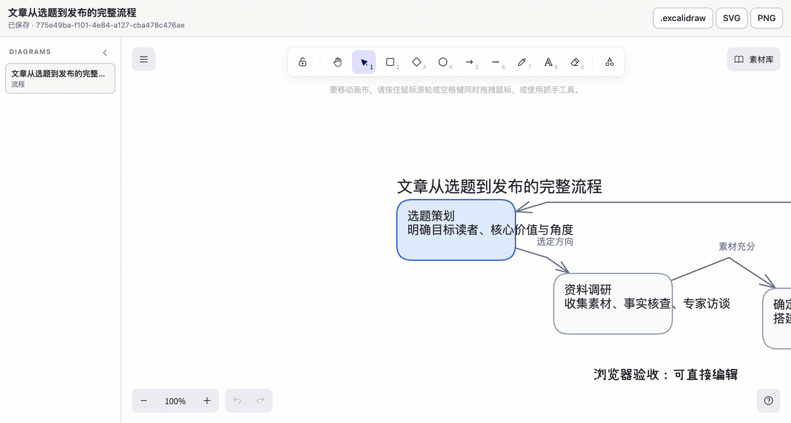Click the redo arrow button
Screen dimensions: 791x423
coord(260,401)
